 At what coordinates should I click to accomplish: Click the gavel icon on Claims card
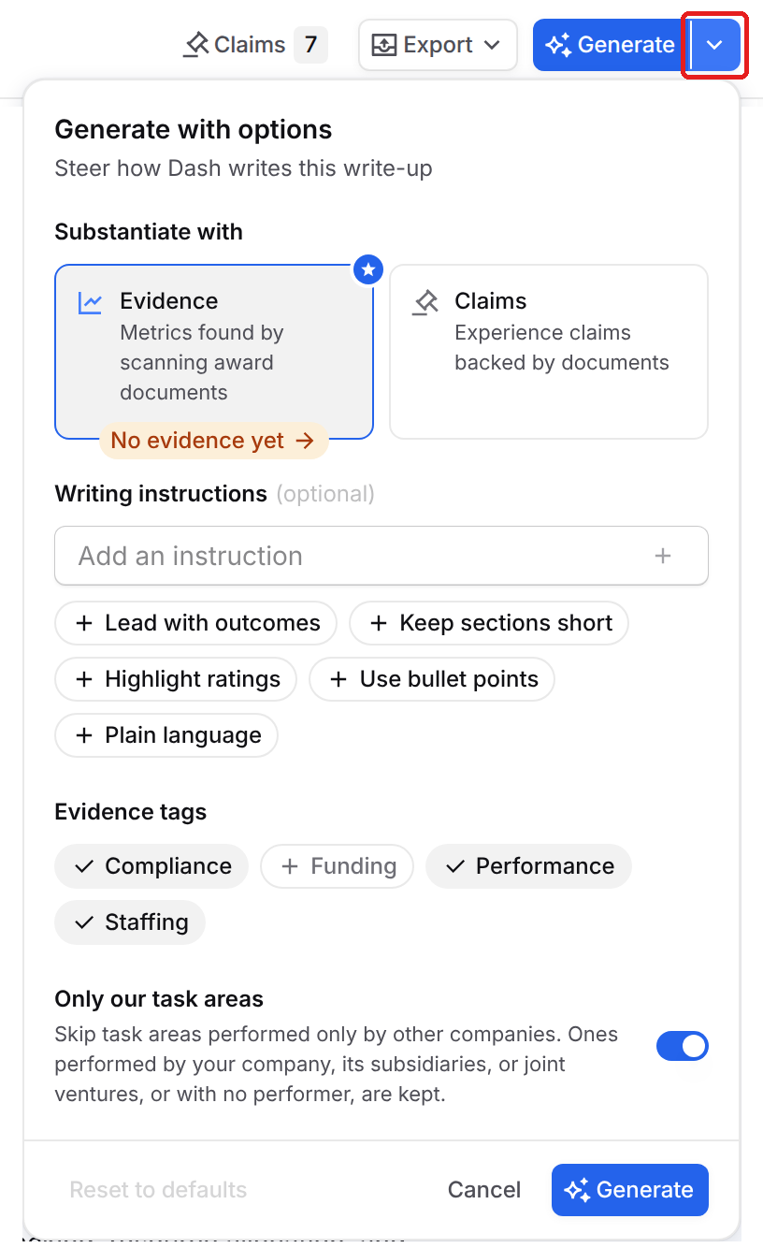tap(425, 302)
